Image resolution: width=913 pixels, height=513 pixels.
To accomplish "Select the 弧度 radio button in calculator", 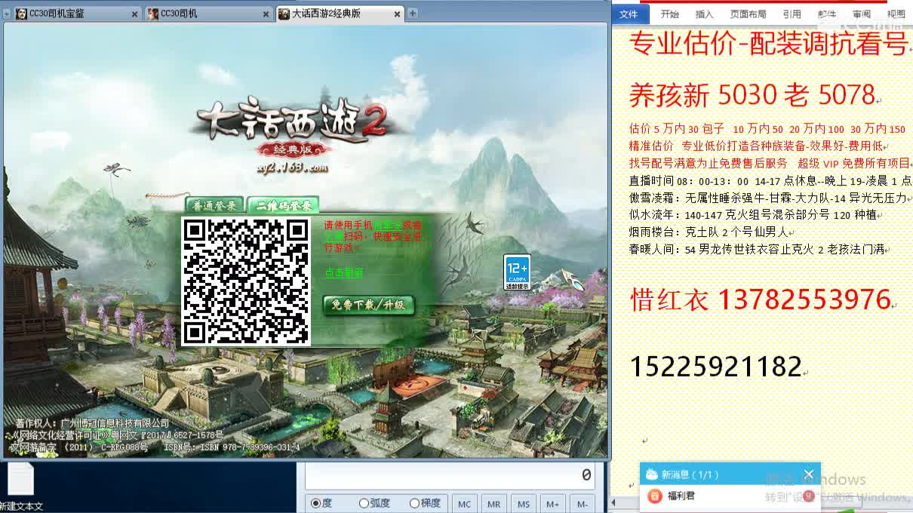I will [x=374, y=503].
